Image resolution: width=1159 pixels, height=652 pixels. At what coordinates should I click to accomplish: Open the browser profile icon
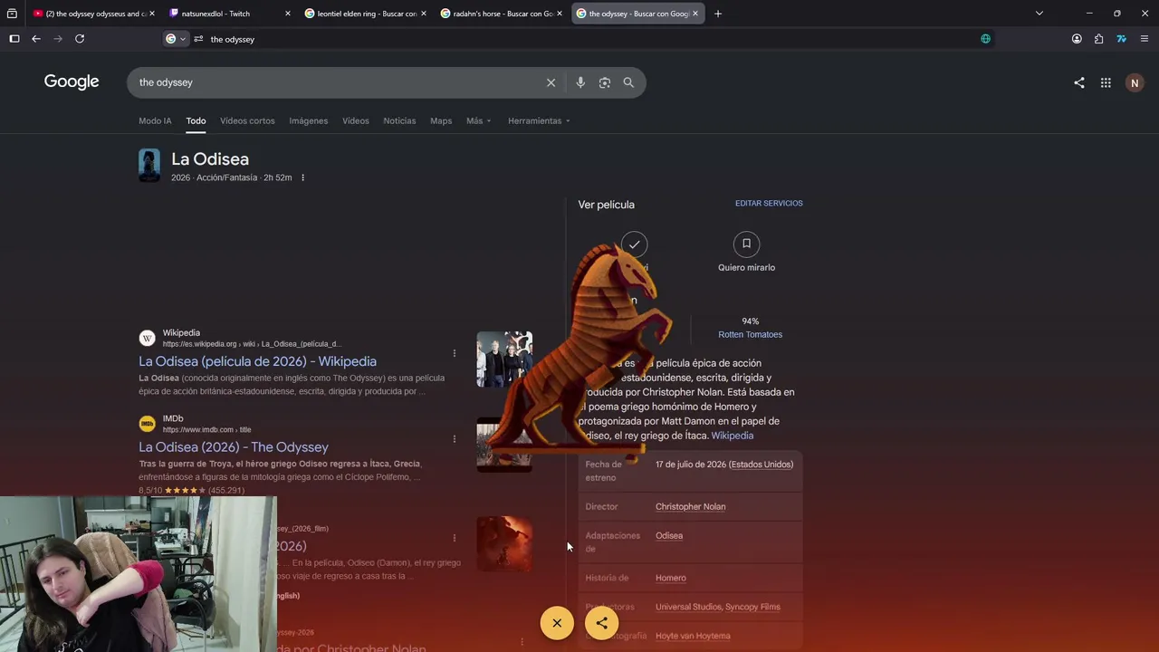[x=1077, y=39]
